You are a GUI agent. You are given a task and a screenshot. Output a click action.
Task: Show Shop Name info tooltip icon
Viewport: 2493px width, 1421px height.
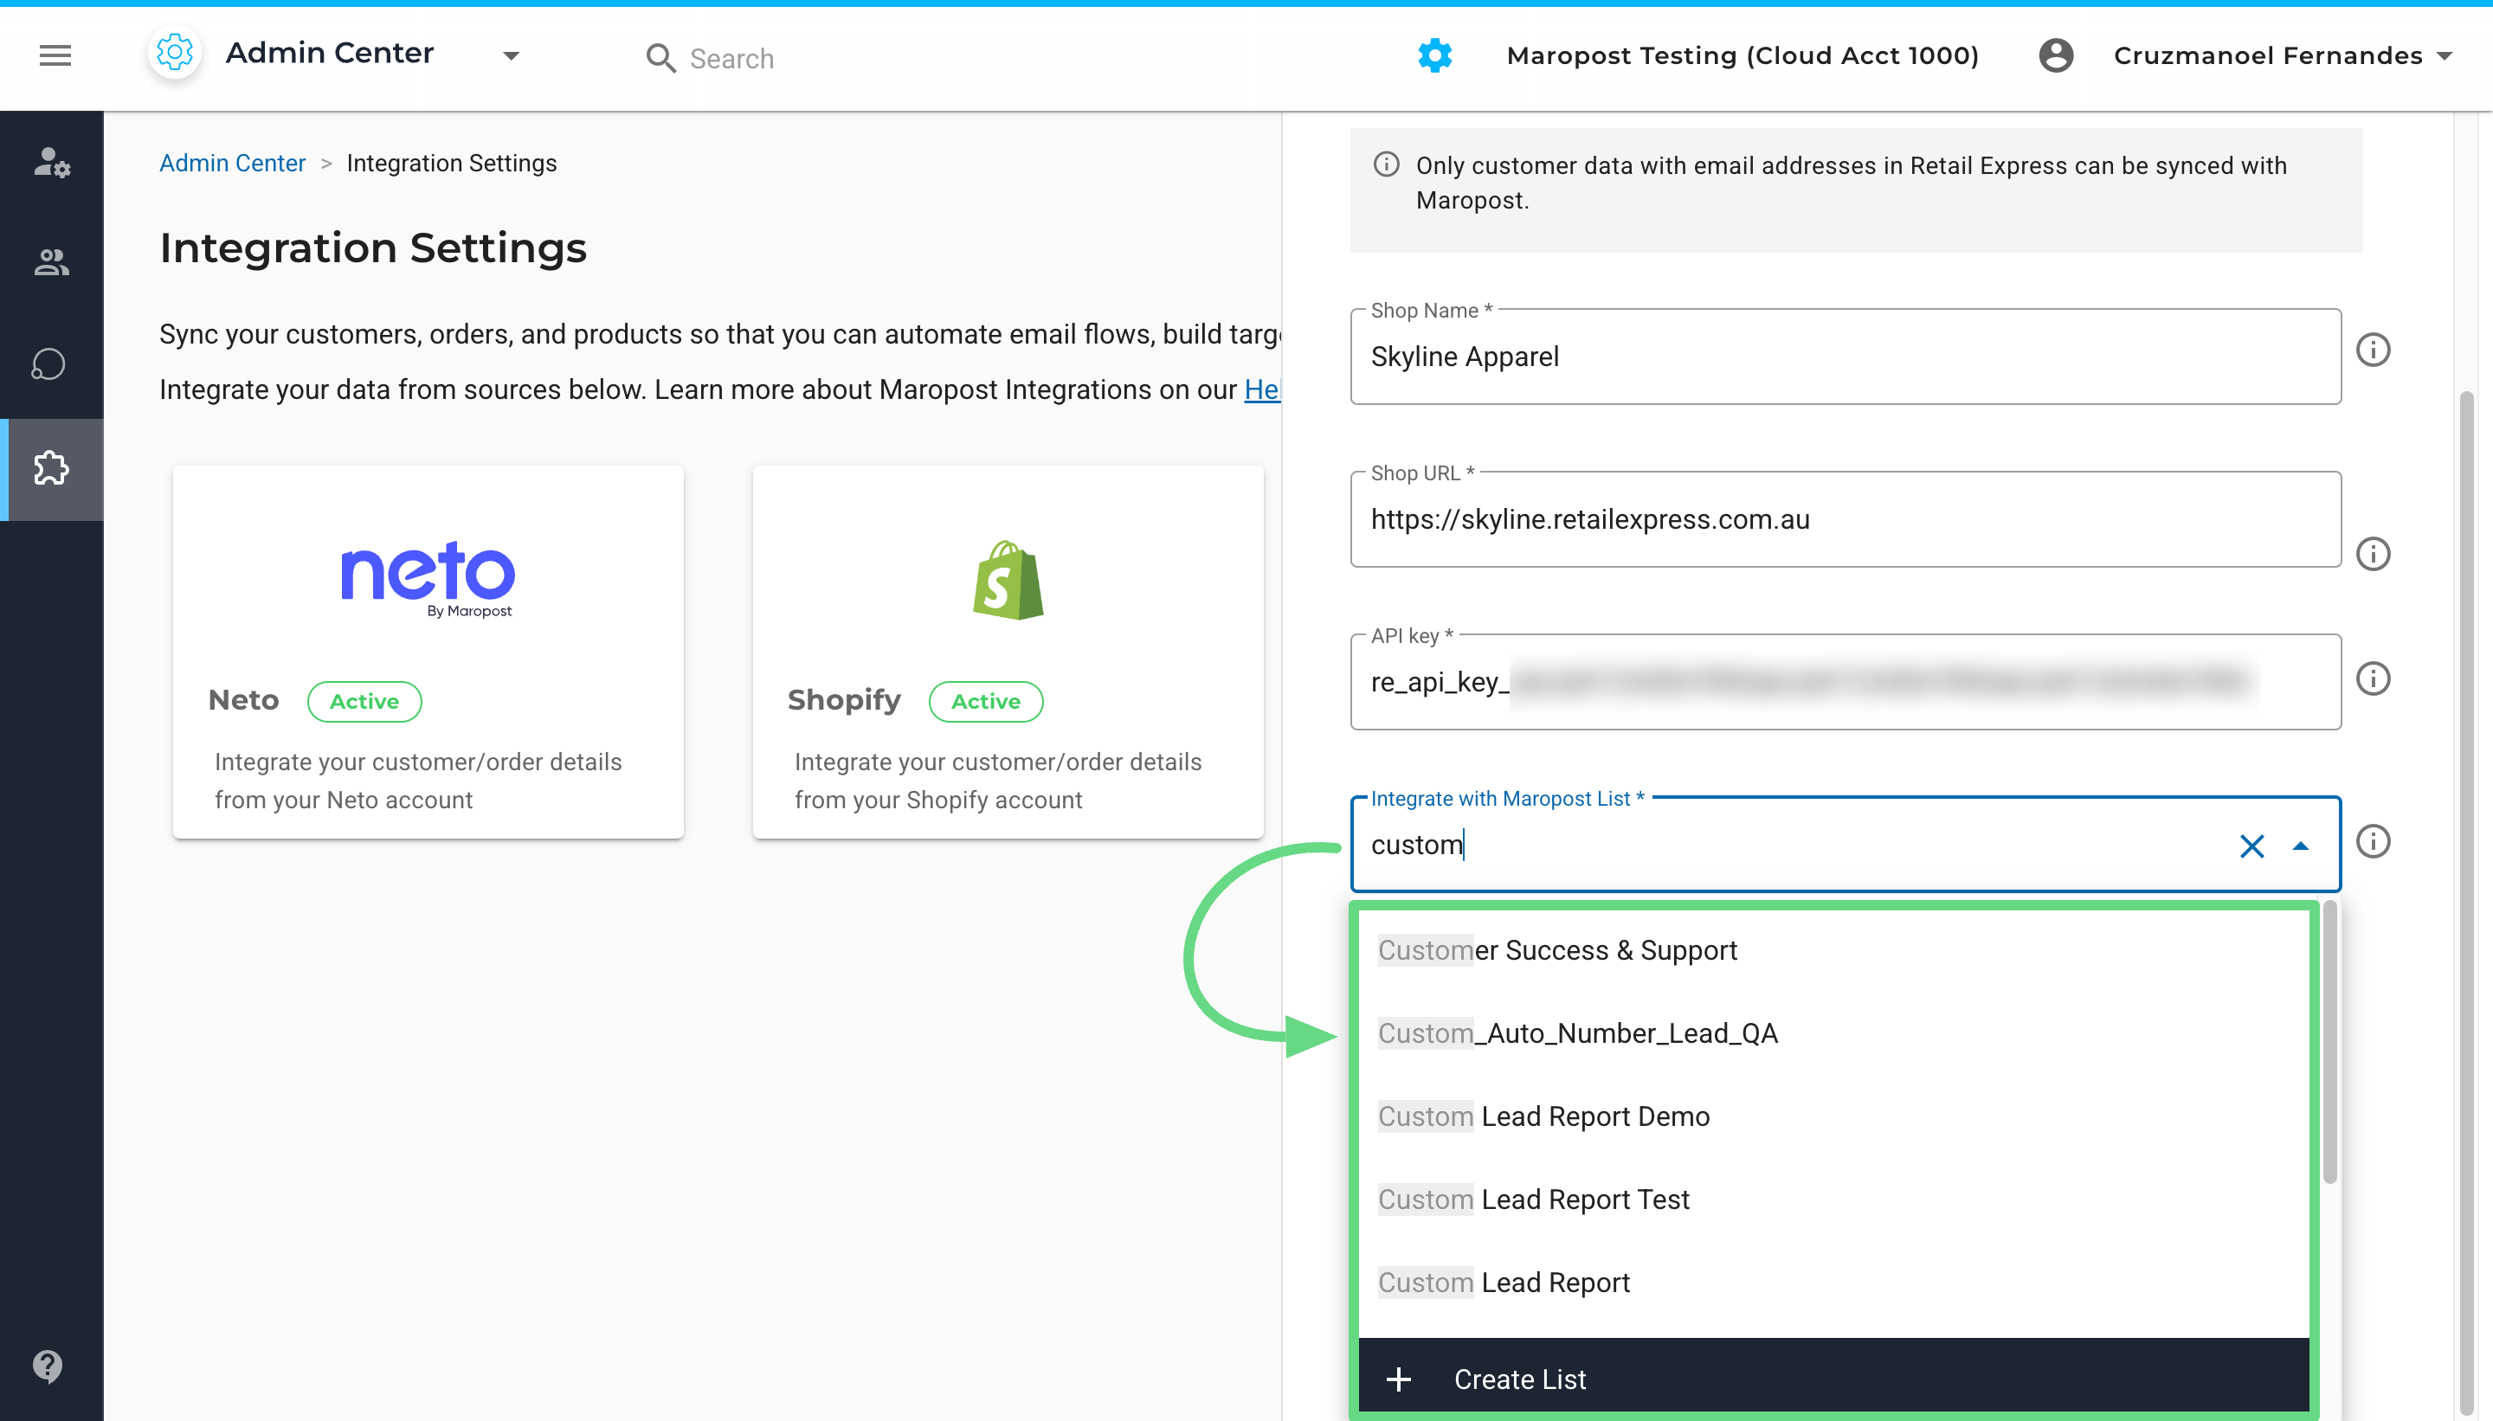(2373, 350)
